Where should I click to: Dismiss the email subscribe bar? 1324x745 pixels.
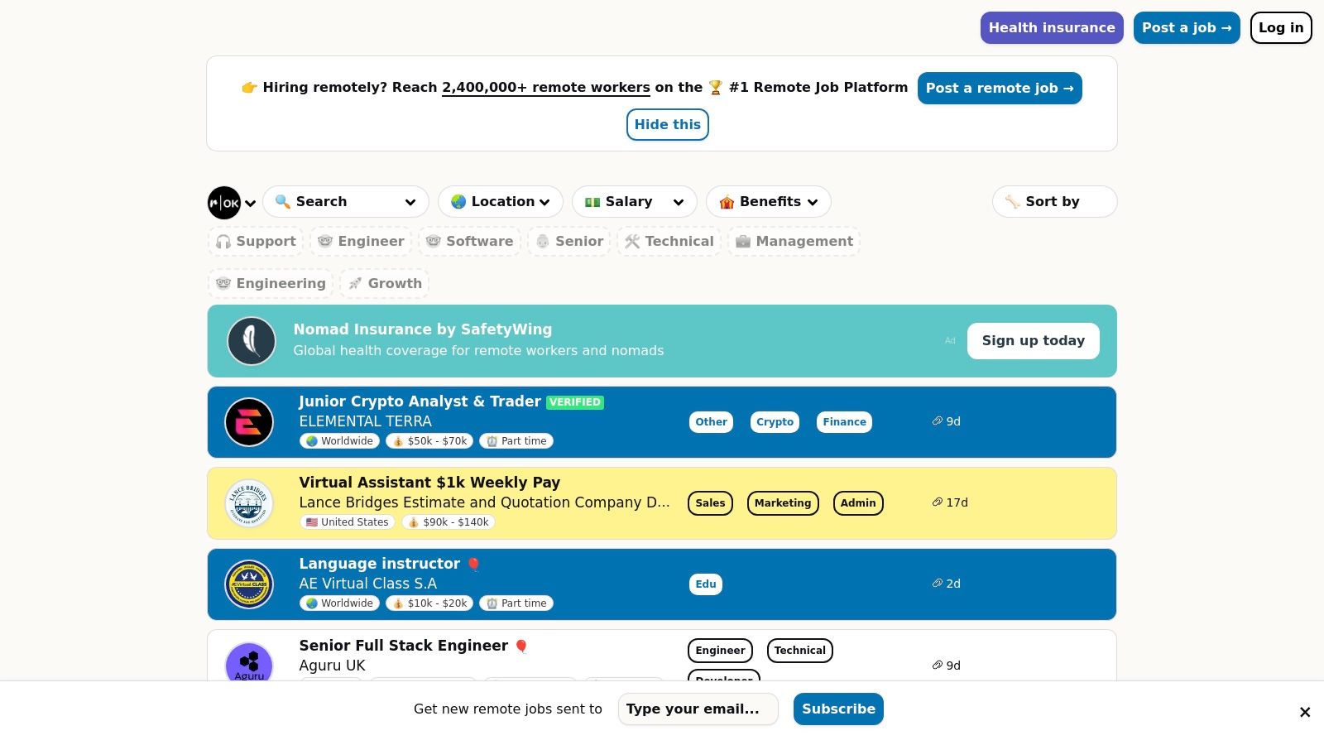[1305, 712]
